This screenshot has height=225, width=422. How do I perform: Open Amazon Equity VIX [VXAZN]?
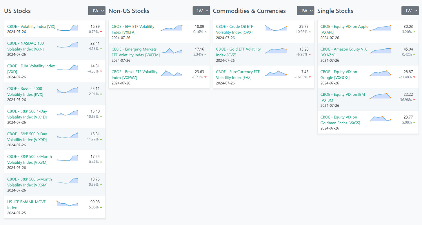tap(343, 52)
